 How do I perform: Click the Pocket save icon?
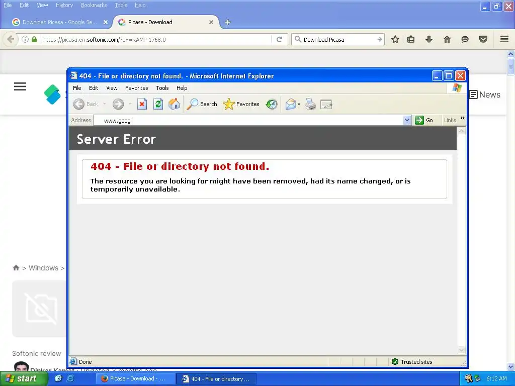[483, 39]
